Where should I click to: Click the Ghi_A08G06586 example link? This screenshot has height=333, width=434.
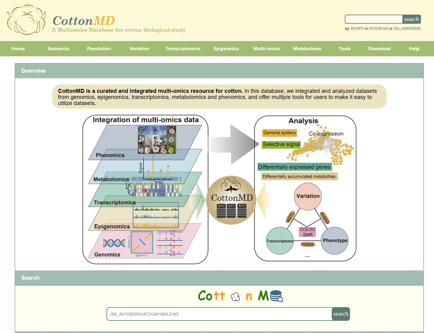407,29
